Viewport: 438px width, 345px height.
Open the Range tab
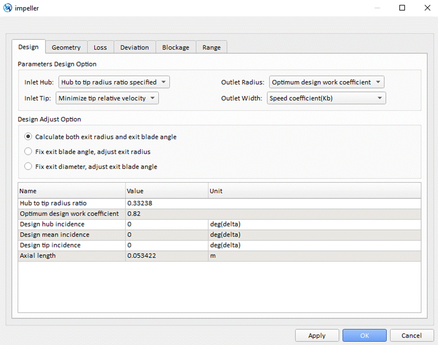point(212,47)
